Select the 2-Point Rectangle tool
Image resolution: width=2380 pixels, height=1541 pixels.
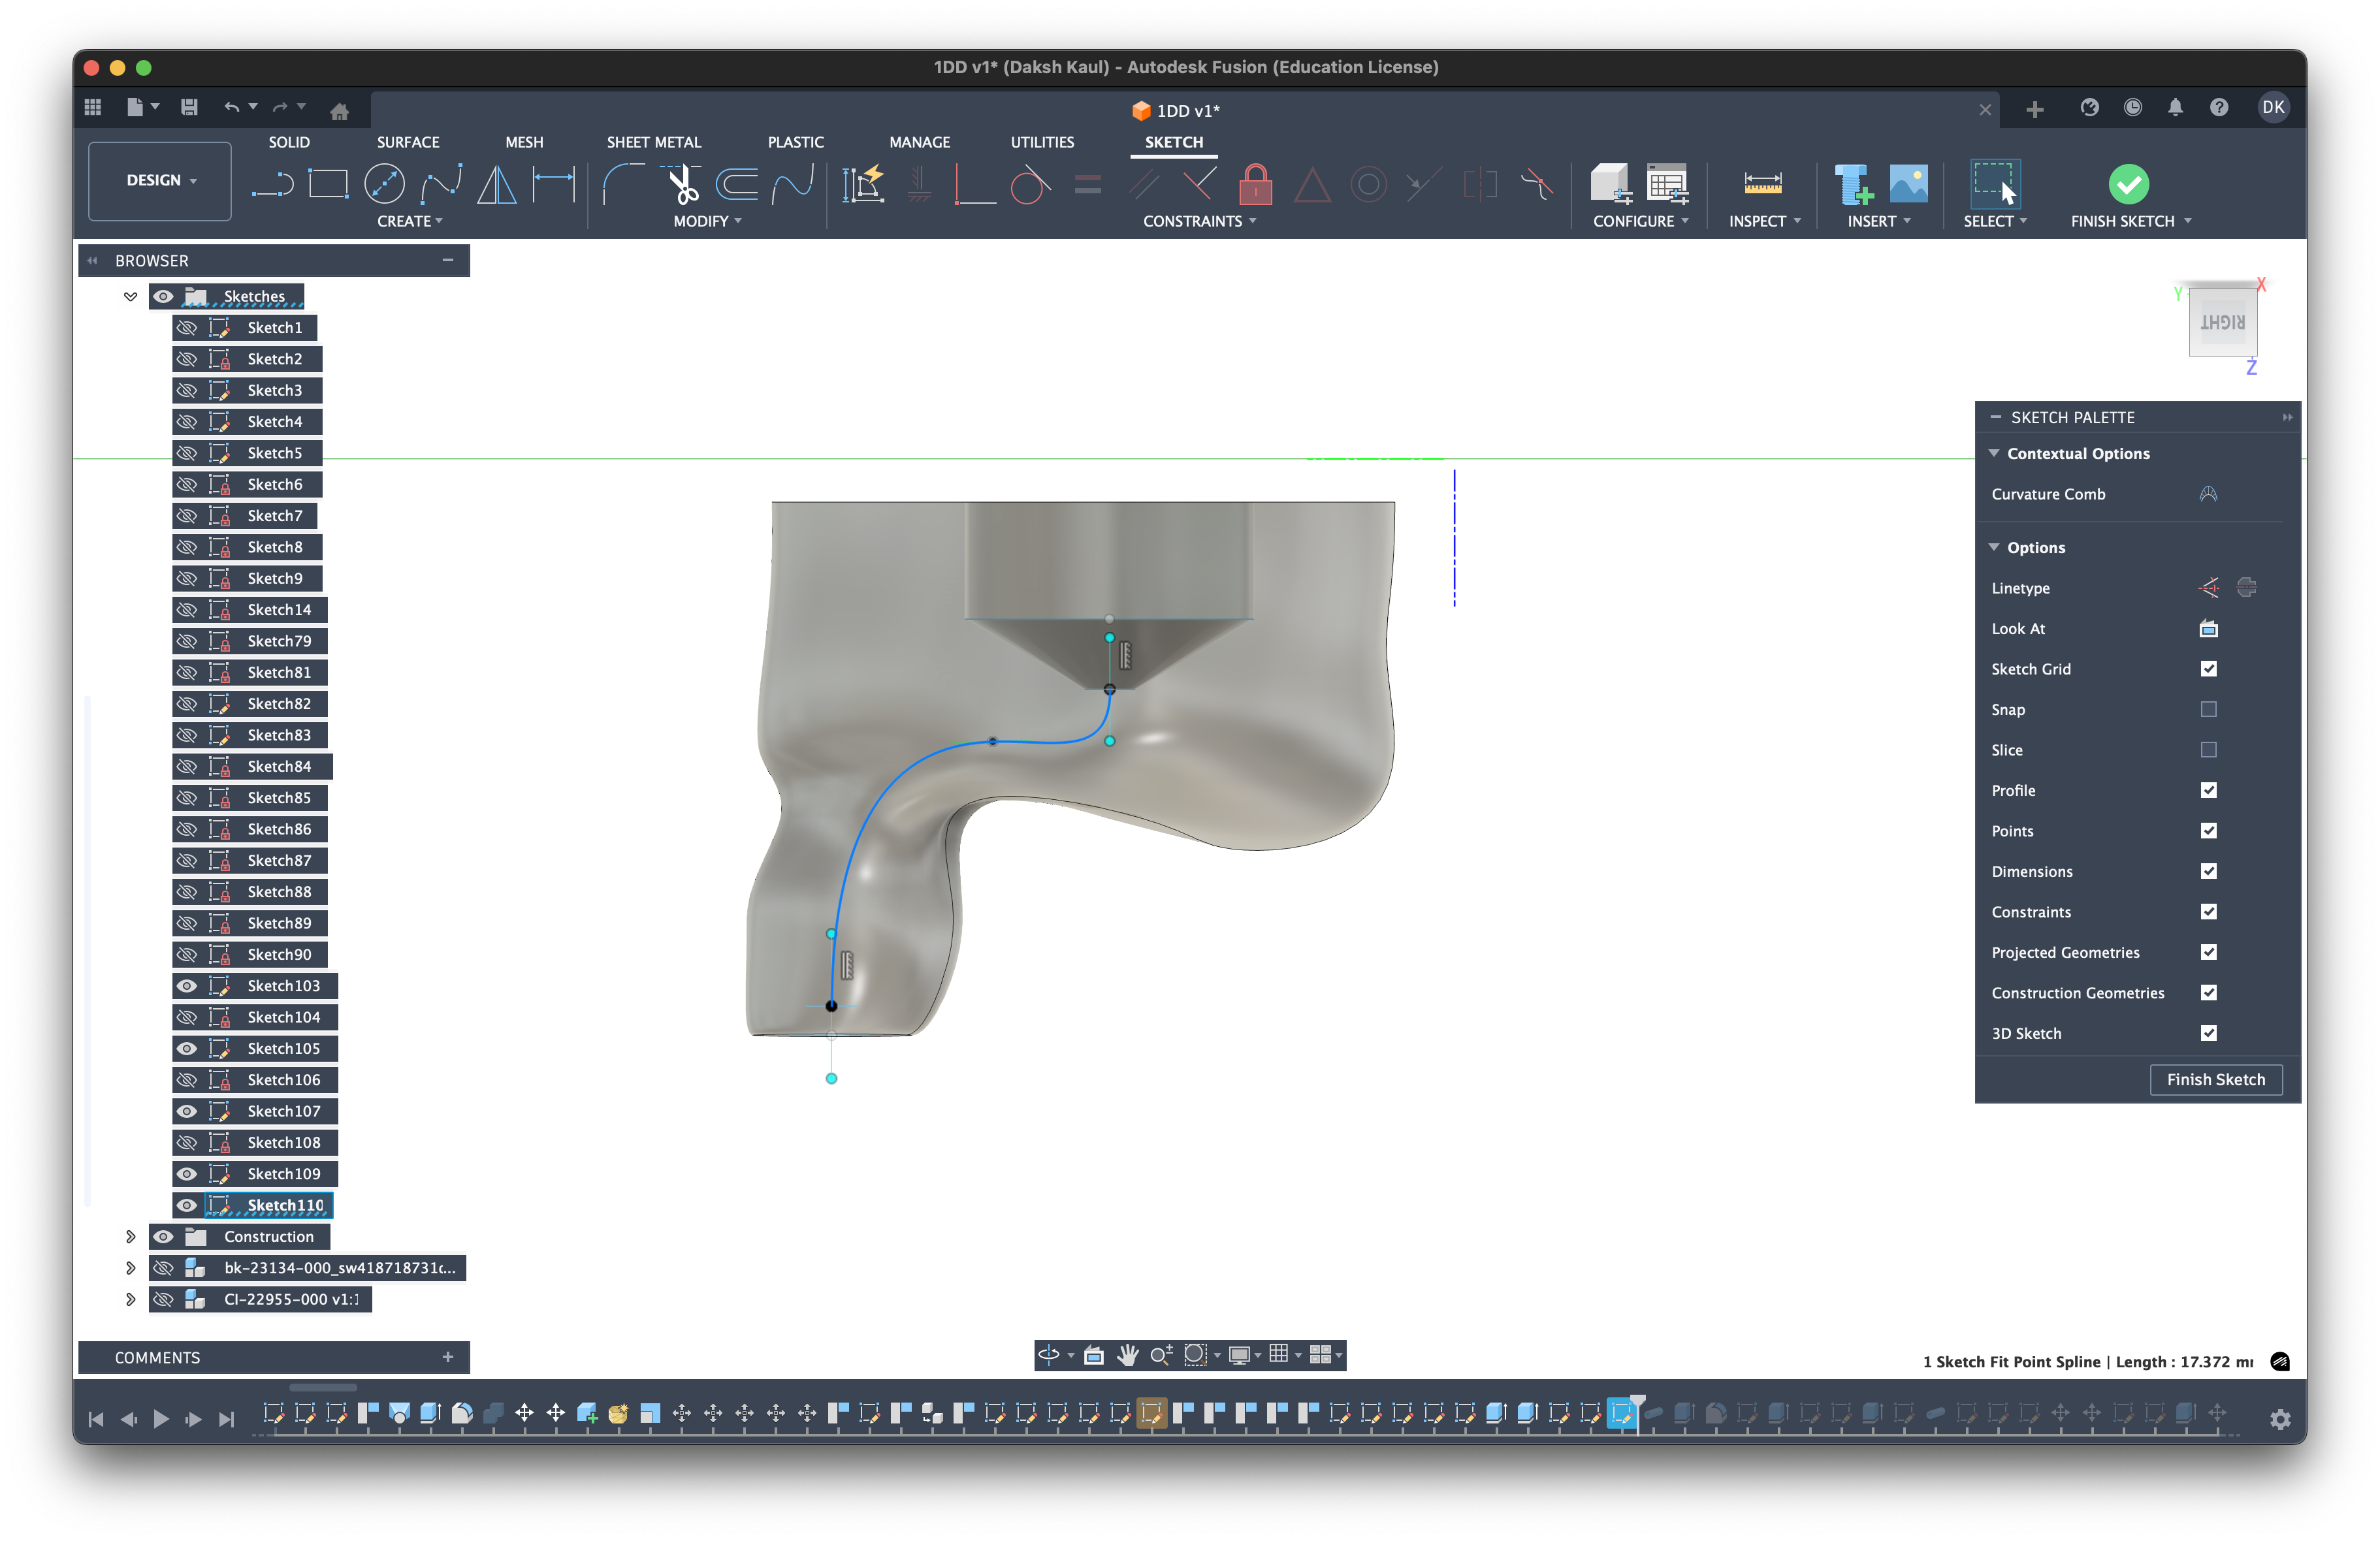[327, 184]
